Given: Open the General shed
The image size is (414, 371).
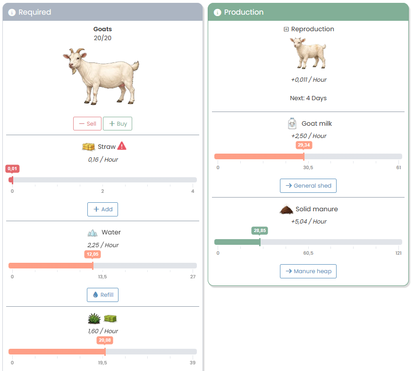Looking at the screenshot, I should [x=308, y=186].
